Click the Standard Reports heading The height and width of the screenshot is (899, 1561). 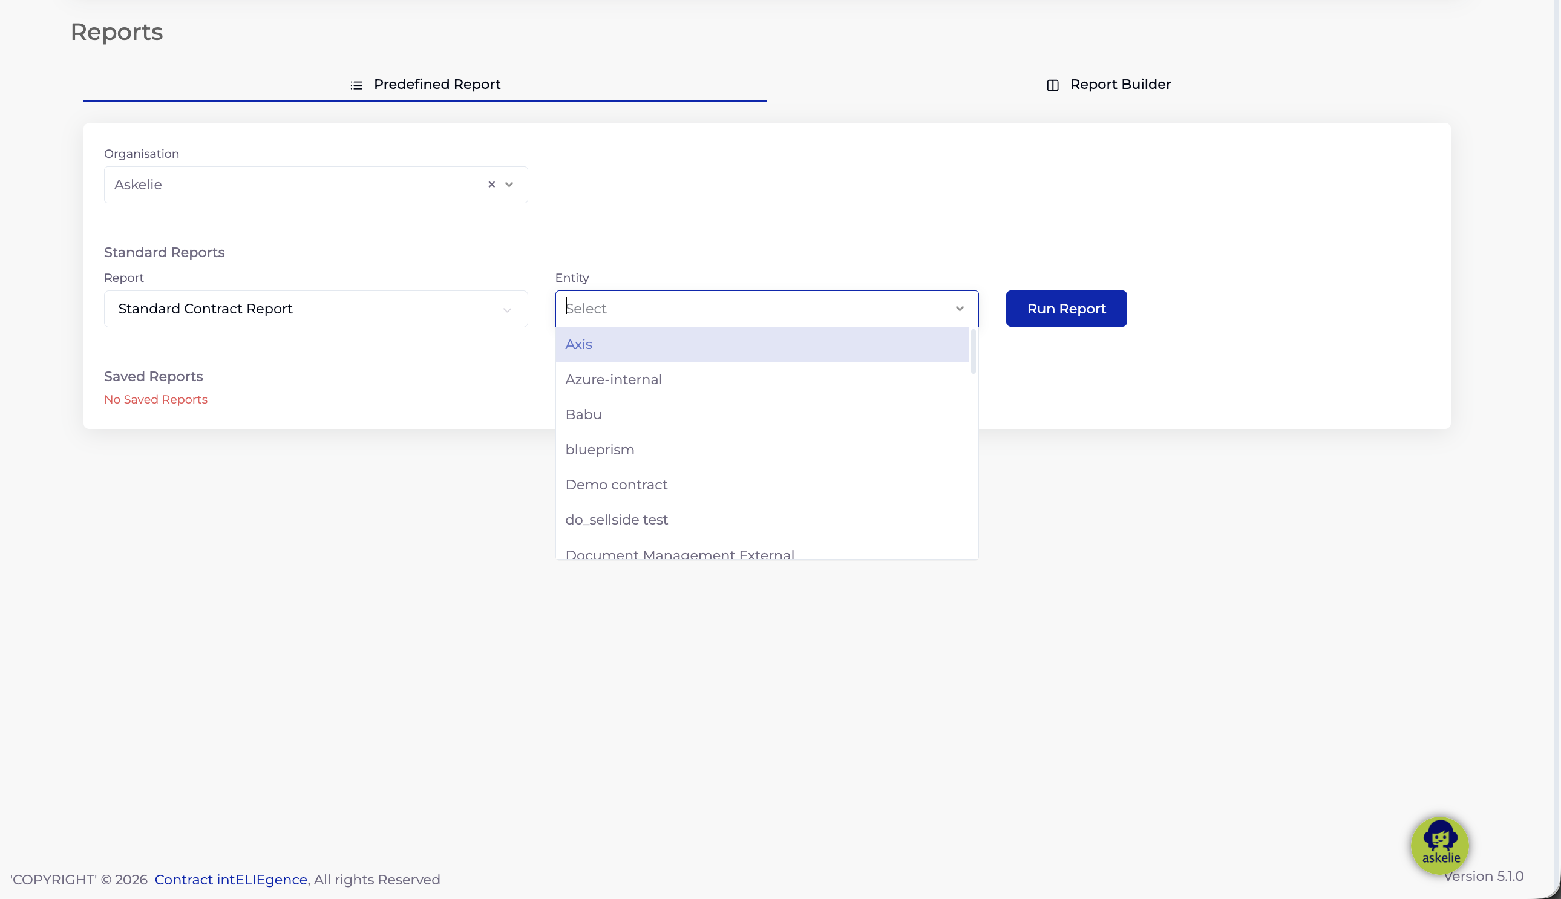tap(164, 252)
